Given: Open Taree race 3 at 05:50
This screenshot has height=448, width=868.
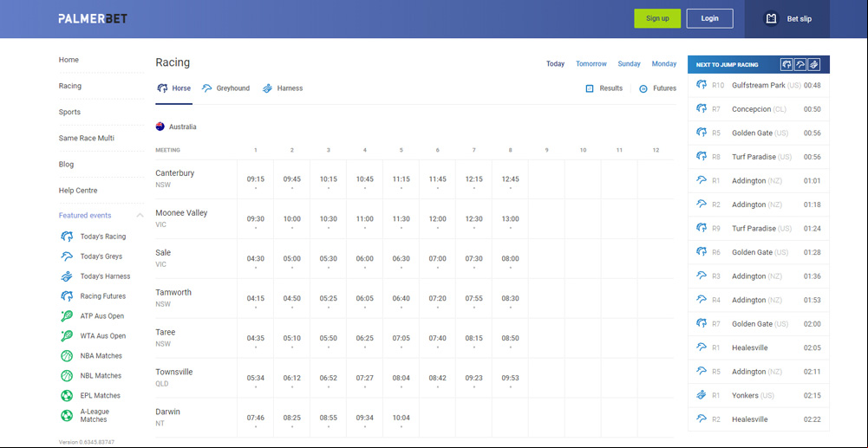Looking at the screenshot, I should (x=329, y=339).
